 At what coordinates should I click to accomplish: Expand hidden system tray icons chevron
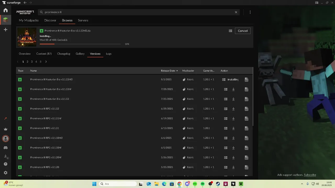tap(302, 184)
